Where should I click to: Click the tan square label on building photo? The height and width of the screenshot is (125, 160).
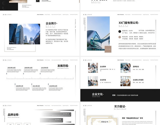(x=108, y=49)
